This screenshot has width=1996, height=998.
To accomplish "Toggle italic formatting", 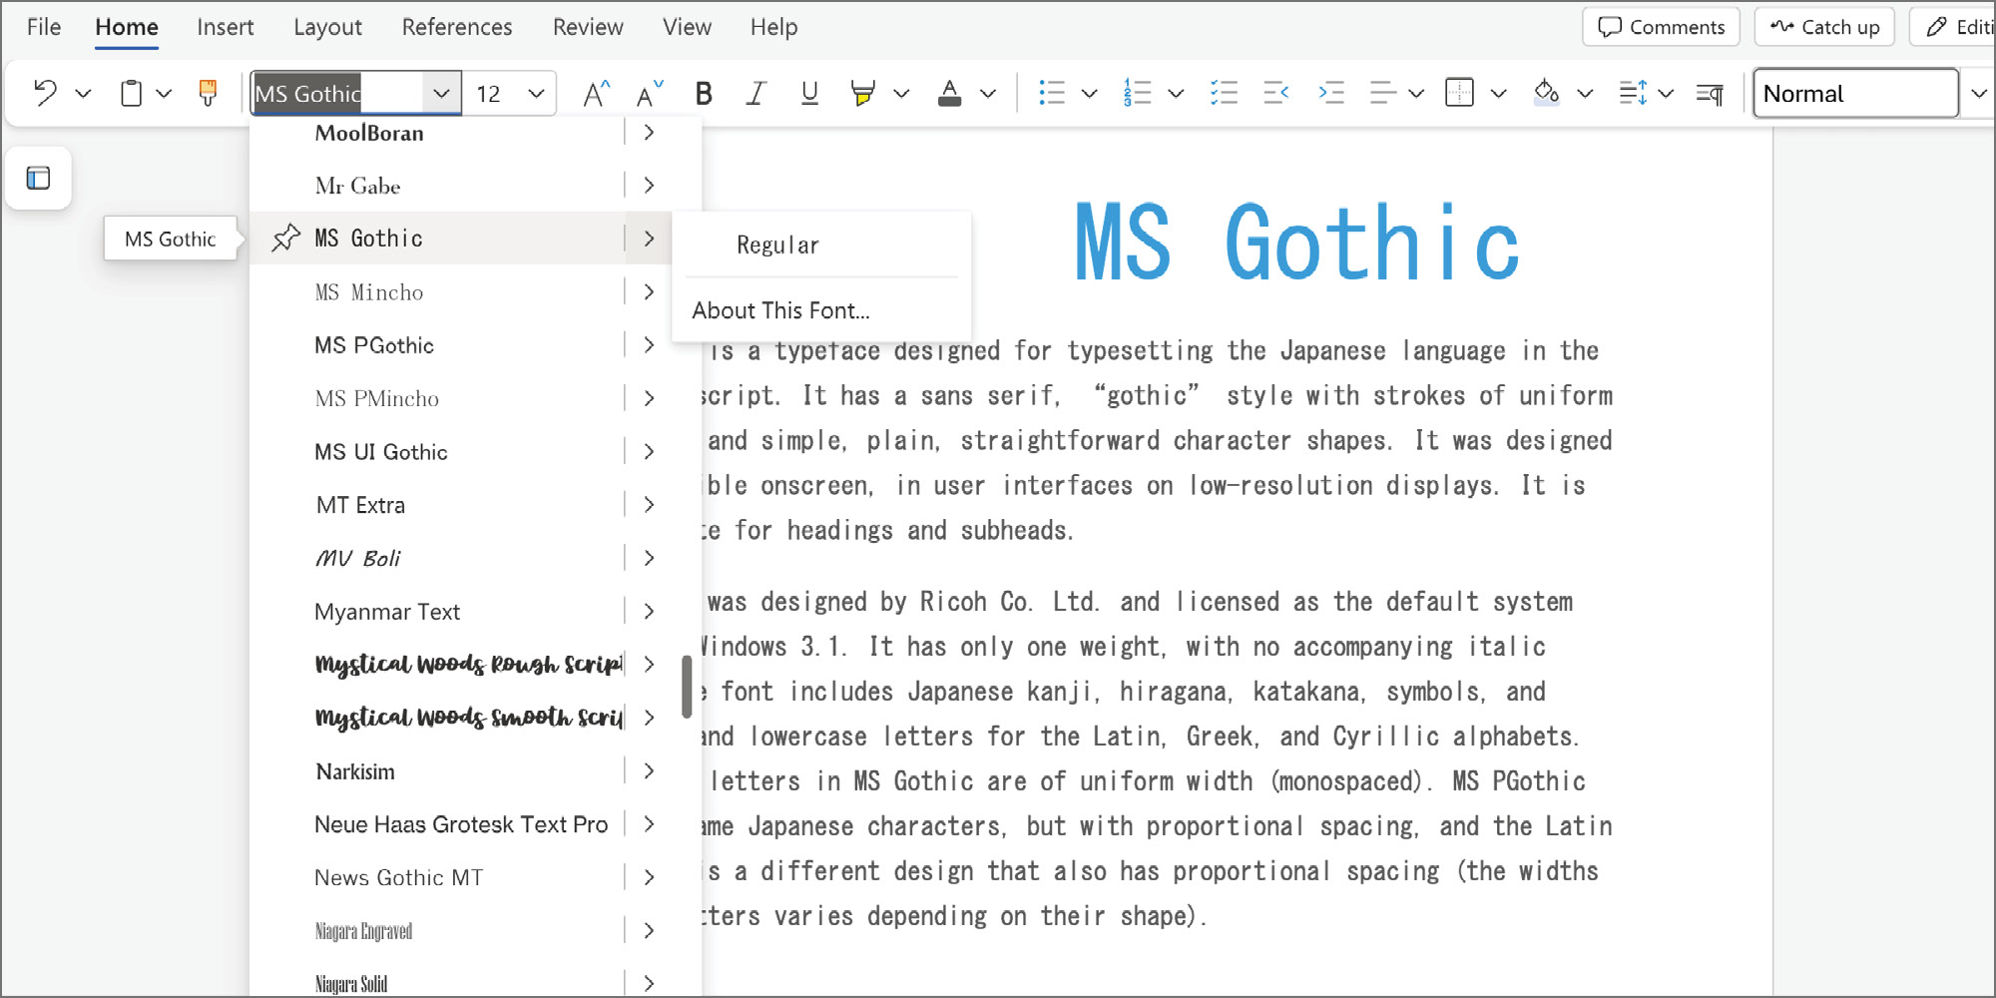I will 755,93.
